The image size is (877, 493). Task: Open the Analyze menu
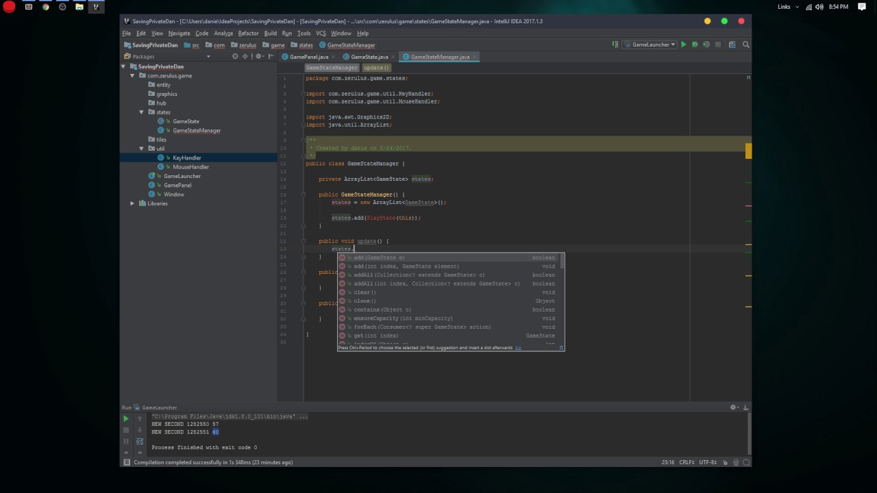(223, 33)
